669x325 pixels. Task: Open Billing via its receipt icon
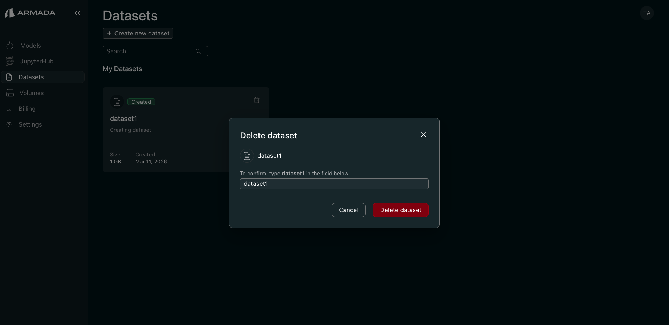[x=9, y=108]
